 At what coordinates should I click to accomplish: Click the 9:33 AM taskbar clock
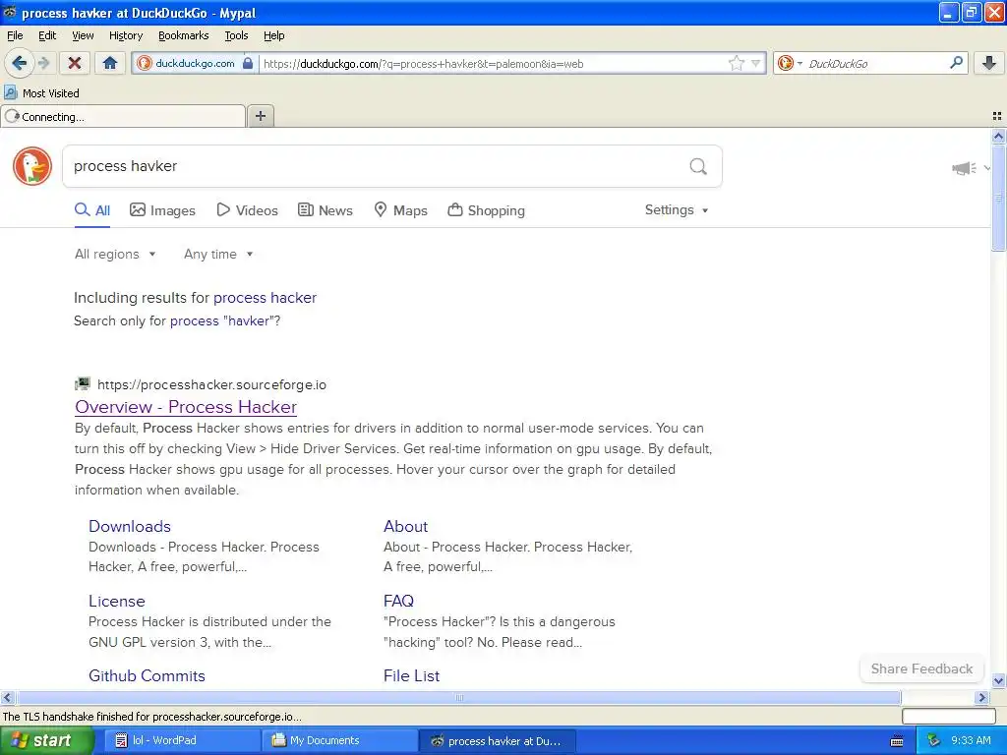(x=971, y=741)
